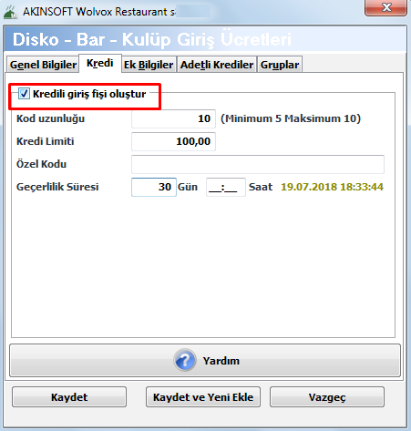
Task: Click Kaydet ve Yeni Ekle button
Action: click(x=203, y=397)
